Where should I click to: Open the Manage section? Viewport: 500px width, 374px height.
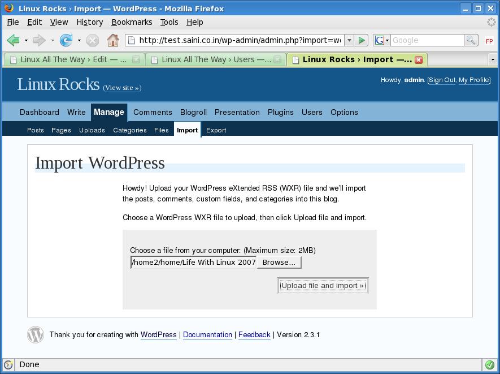coord(109,112)
